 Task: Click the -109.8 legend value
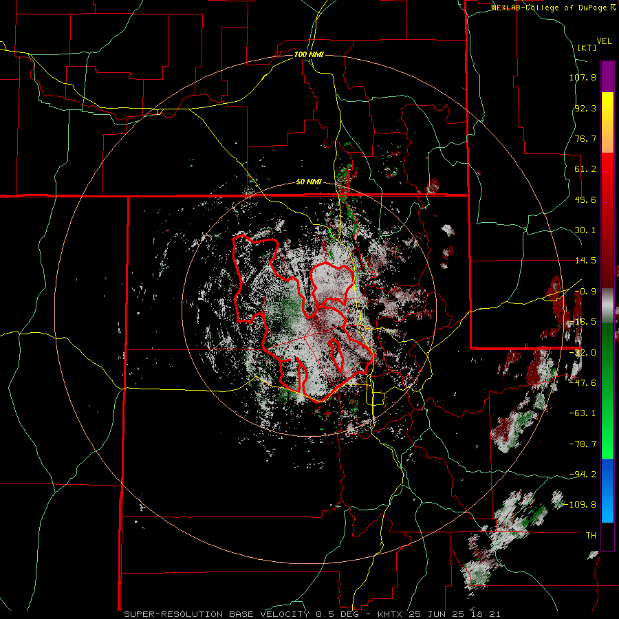(x=580, y=505)
